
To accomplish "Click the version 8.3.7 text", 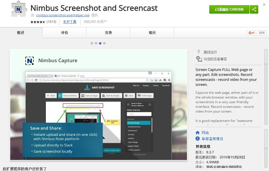I will click(210, 152).
